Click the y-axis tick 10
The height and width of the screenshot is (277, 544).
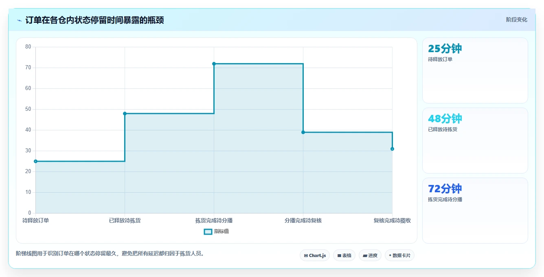point(28,192)
